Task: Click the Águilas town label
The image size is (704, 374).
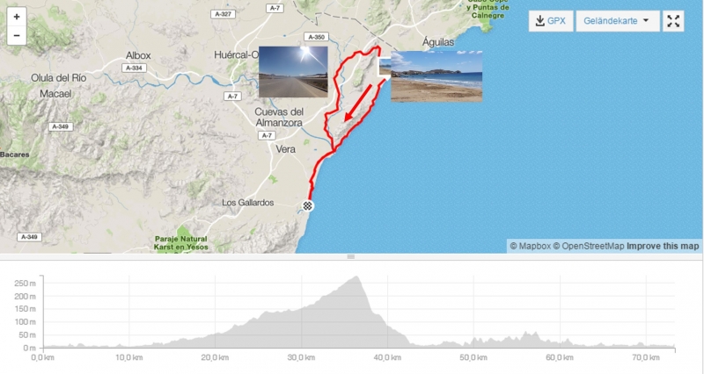Action: click(x=438, y=42)
